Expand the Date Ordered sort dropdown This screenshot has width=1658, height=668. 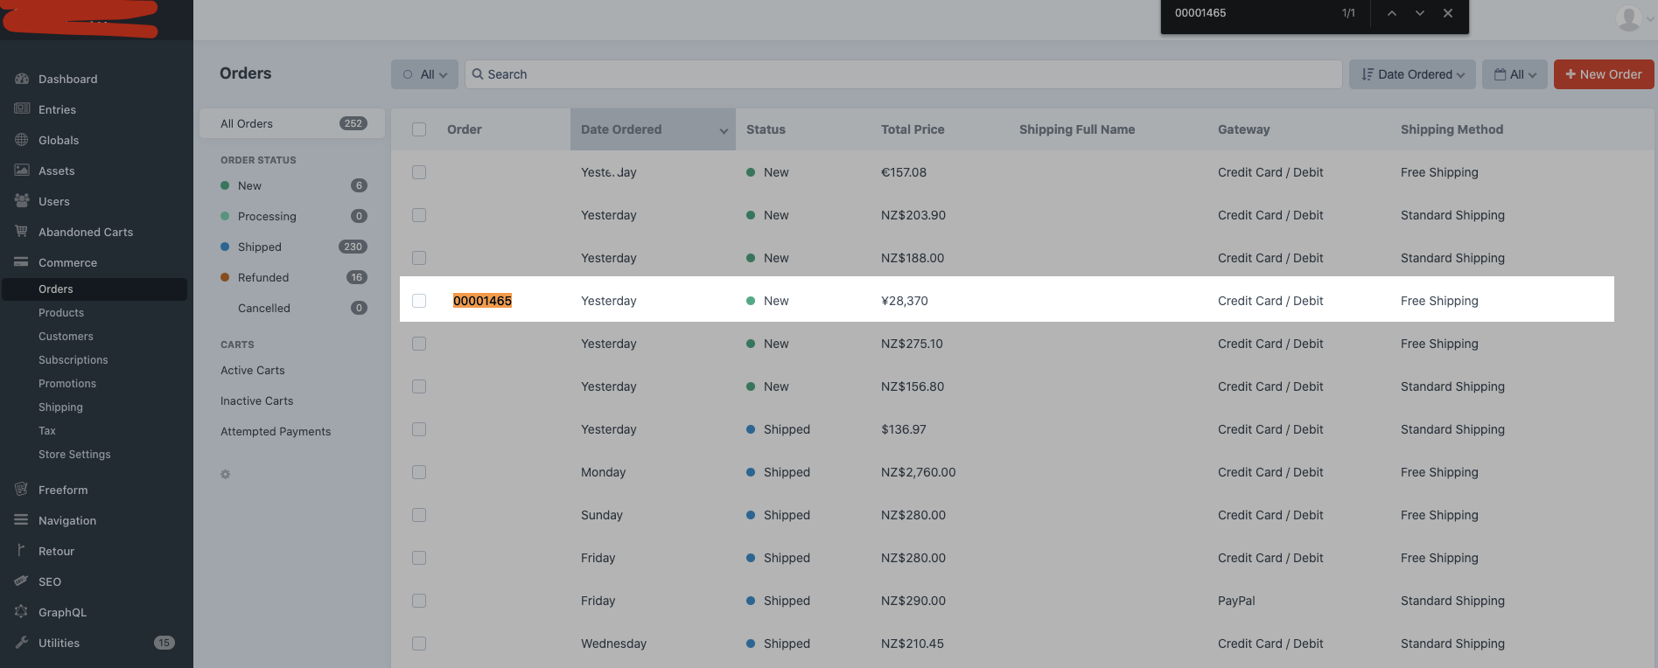1412,74
